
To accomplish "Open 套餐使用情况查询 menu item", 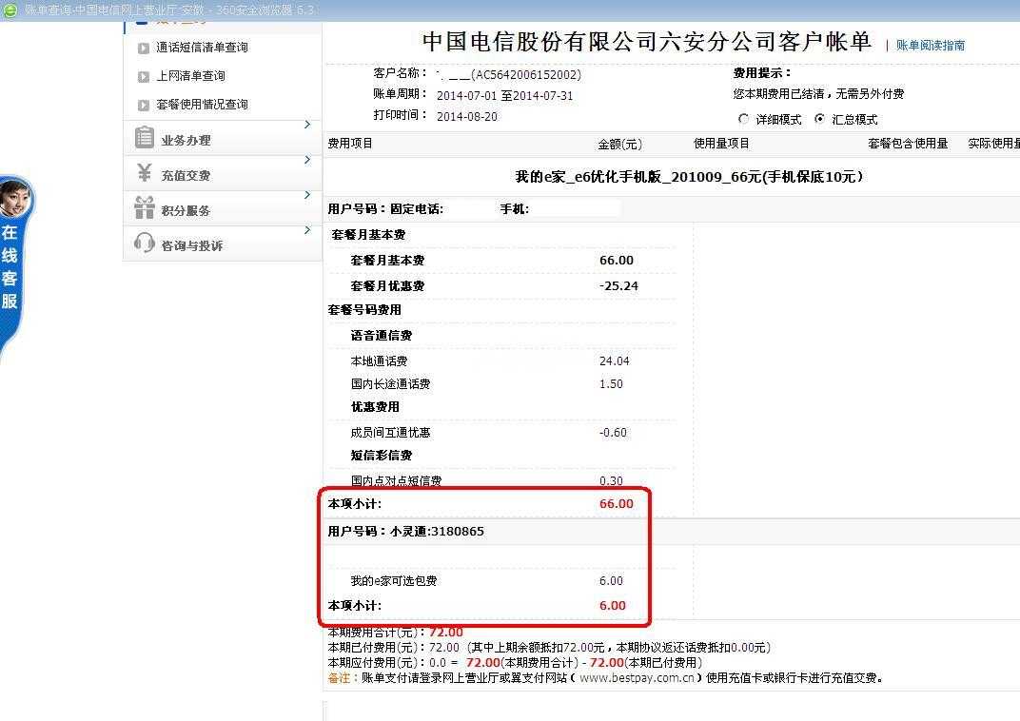I will [202, 105].
